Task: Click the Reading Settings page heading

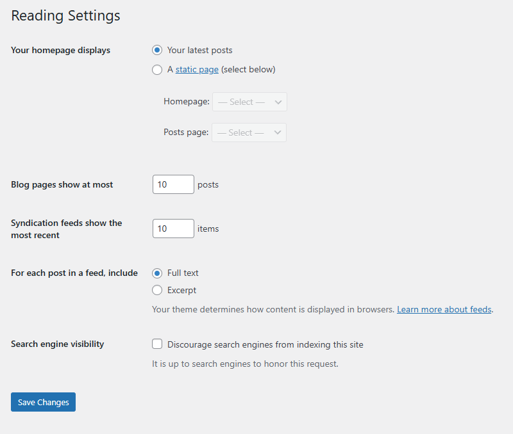Action: pos(65,16)
